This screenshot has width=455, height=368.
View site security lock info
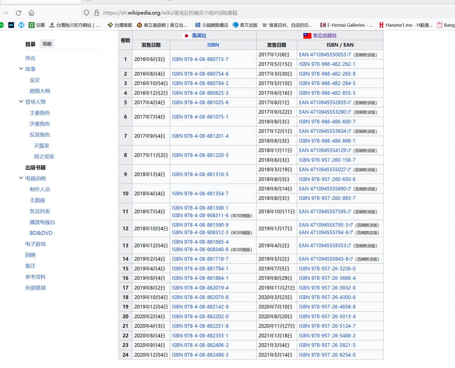(97, 13)
